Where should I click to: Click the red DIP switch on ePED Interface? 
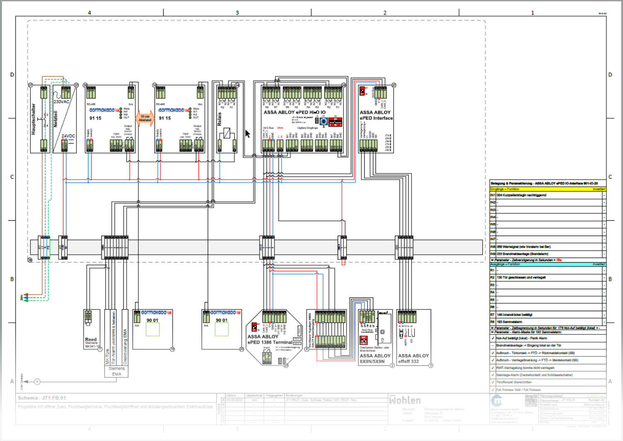pos(362,91)
